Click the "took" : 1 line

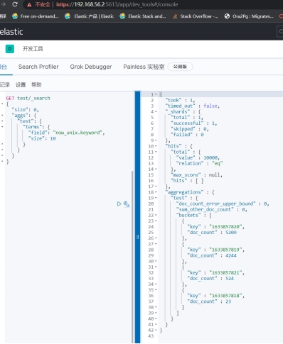point(180,100)
